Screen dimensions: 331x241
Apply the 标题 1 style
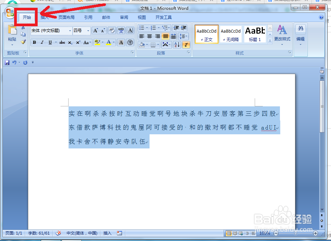[x=255, y=34]
